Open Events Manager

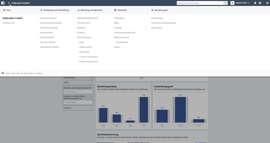84,37
